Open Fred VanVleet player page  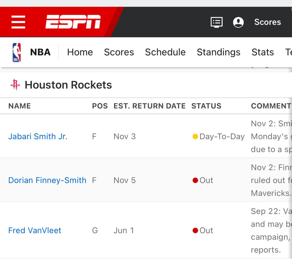point(35,230)
